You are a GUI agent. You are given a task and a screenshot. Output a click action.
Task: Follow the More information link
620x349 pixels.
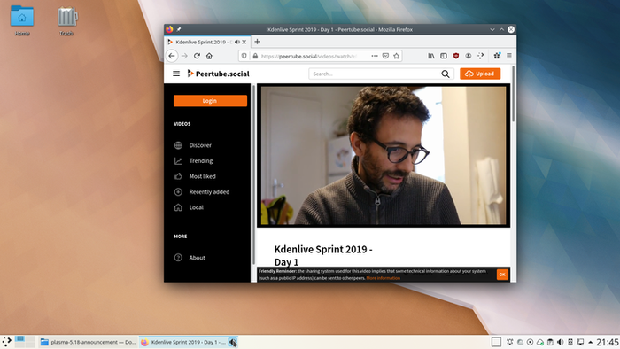[383, 278]
